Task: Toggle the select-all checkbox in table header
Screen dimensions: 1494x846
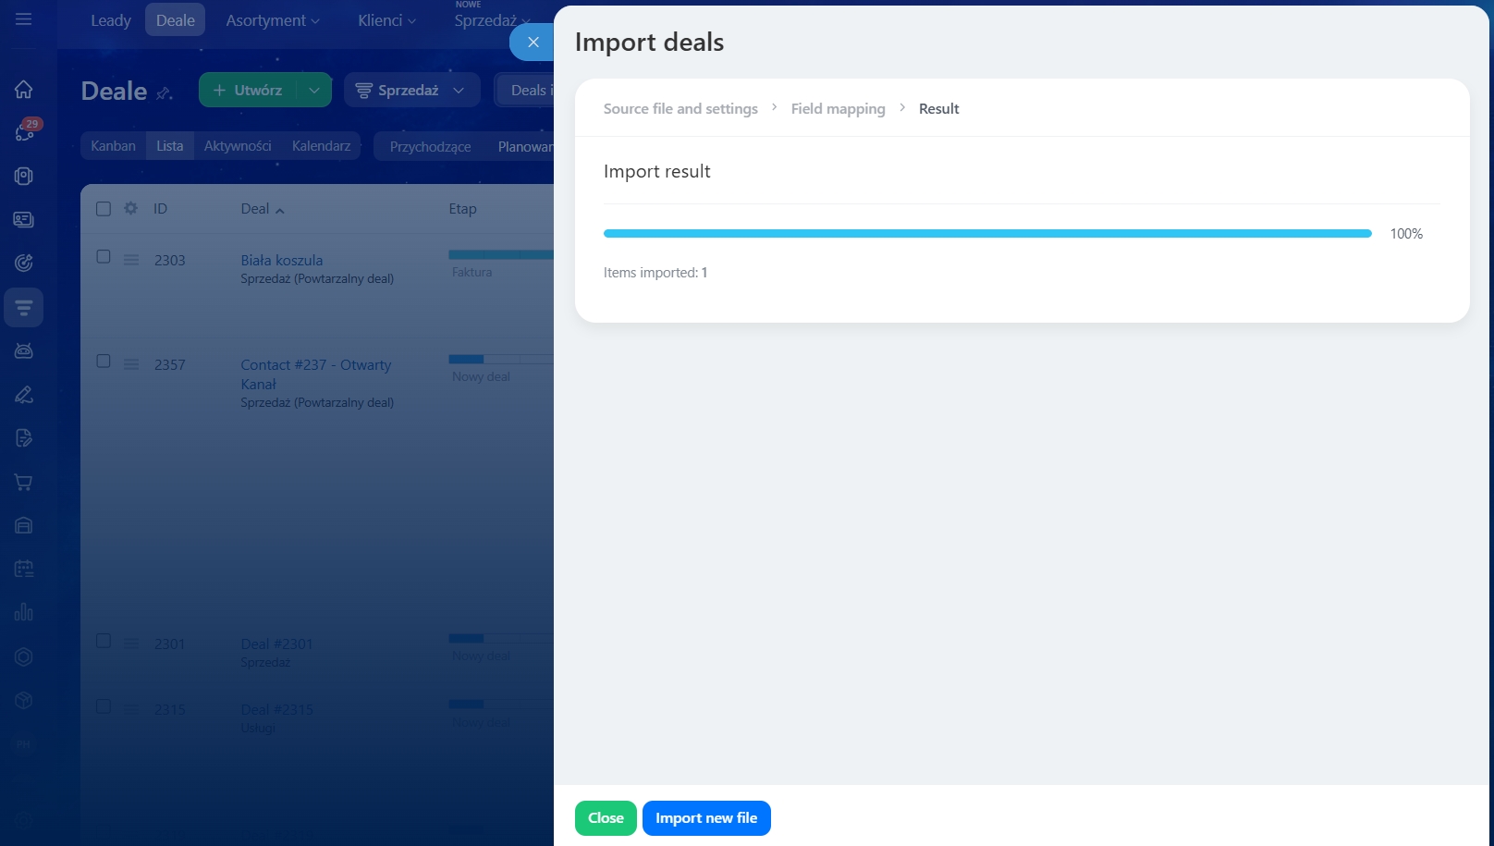Action: 104,209
